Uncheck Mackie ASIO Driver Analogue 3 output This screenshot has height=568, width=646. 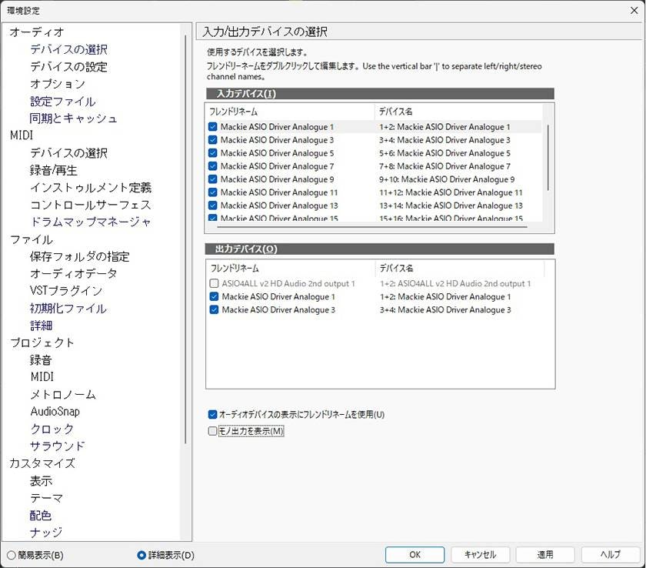(x=214, y=310)
